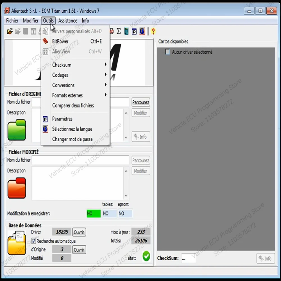This screenshot has width=281, height=281.
Task: Click modified Description scrollbar down arrow
Action: (126, 196)
